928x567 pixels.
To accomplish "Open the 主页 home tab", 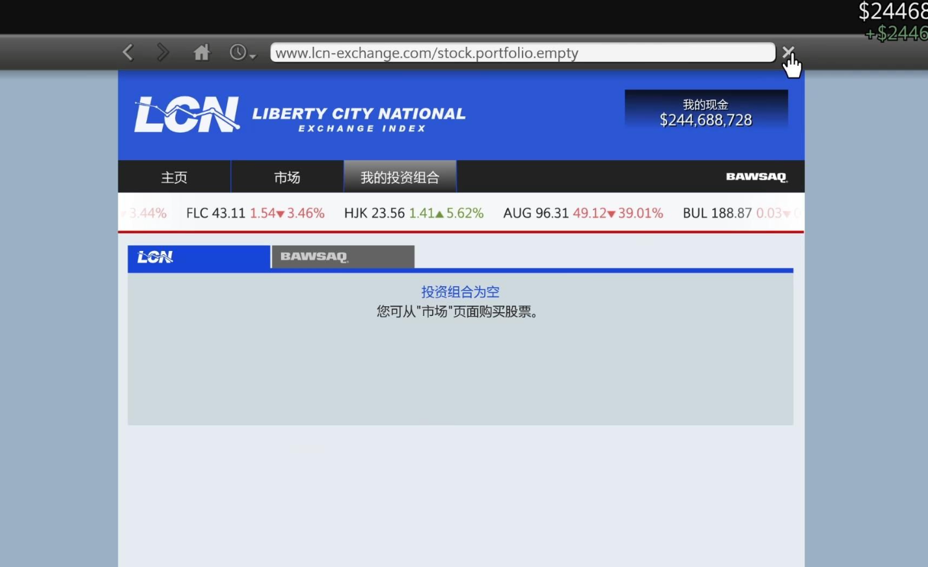I will [x=174, y=177].
